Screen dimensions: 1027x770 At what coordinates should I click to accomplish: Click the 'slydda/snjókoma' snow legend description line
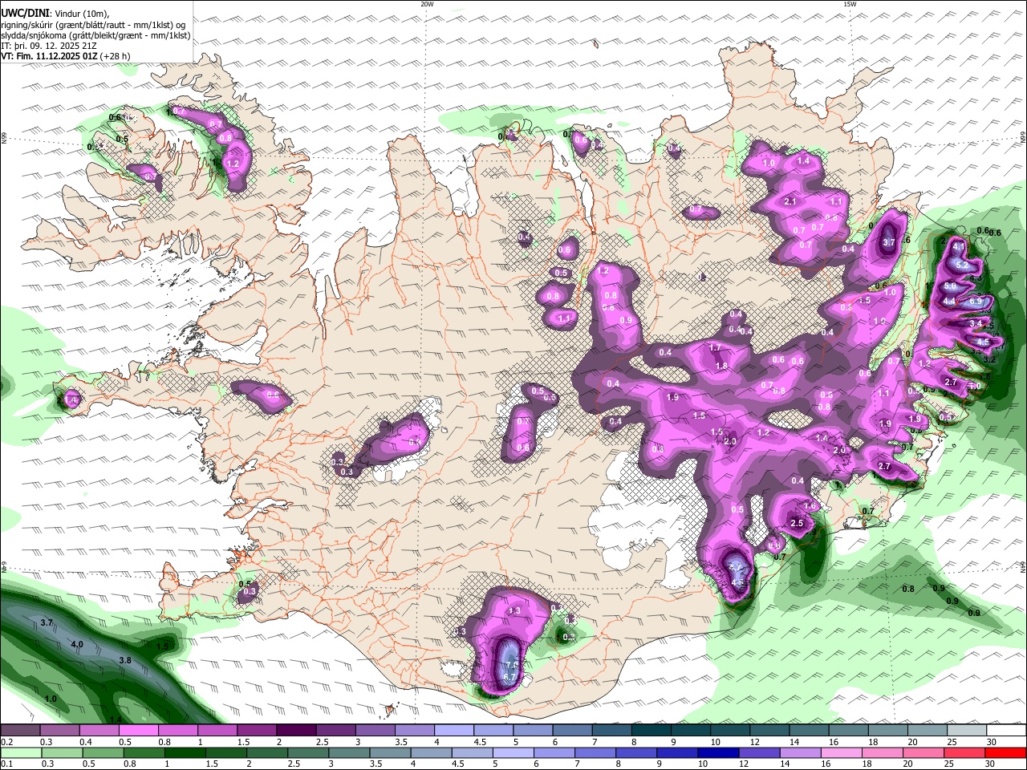point(95,35)
